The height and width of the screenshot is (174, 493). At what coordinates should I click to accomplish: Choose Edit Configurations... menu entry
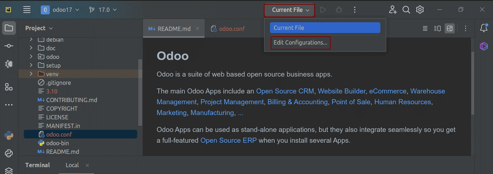(300, 42)
